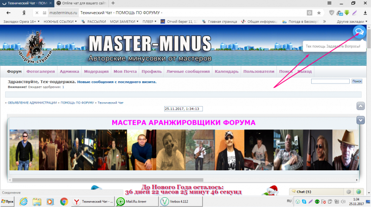This screenshot has height=207, width=371.
Task: Open chat settings gear icon
Action: pos(349,192)
